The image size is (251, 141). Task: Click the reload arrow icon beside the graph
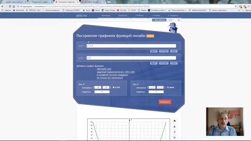click(175, 137)
